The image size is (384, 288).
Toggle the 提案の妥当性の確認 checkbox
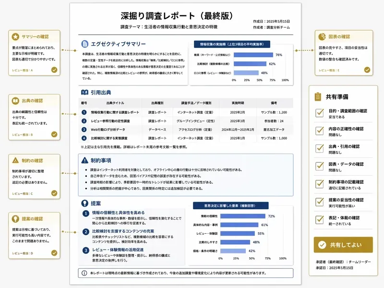click(320, 202)
